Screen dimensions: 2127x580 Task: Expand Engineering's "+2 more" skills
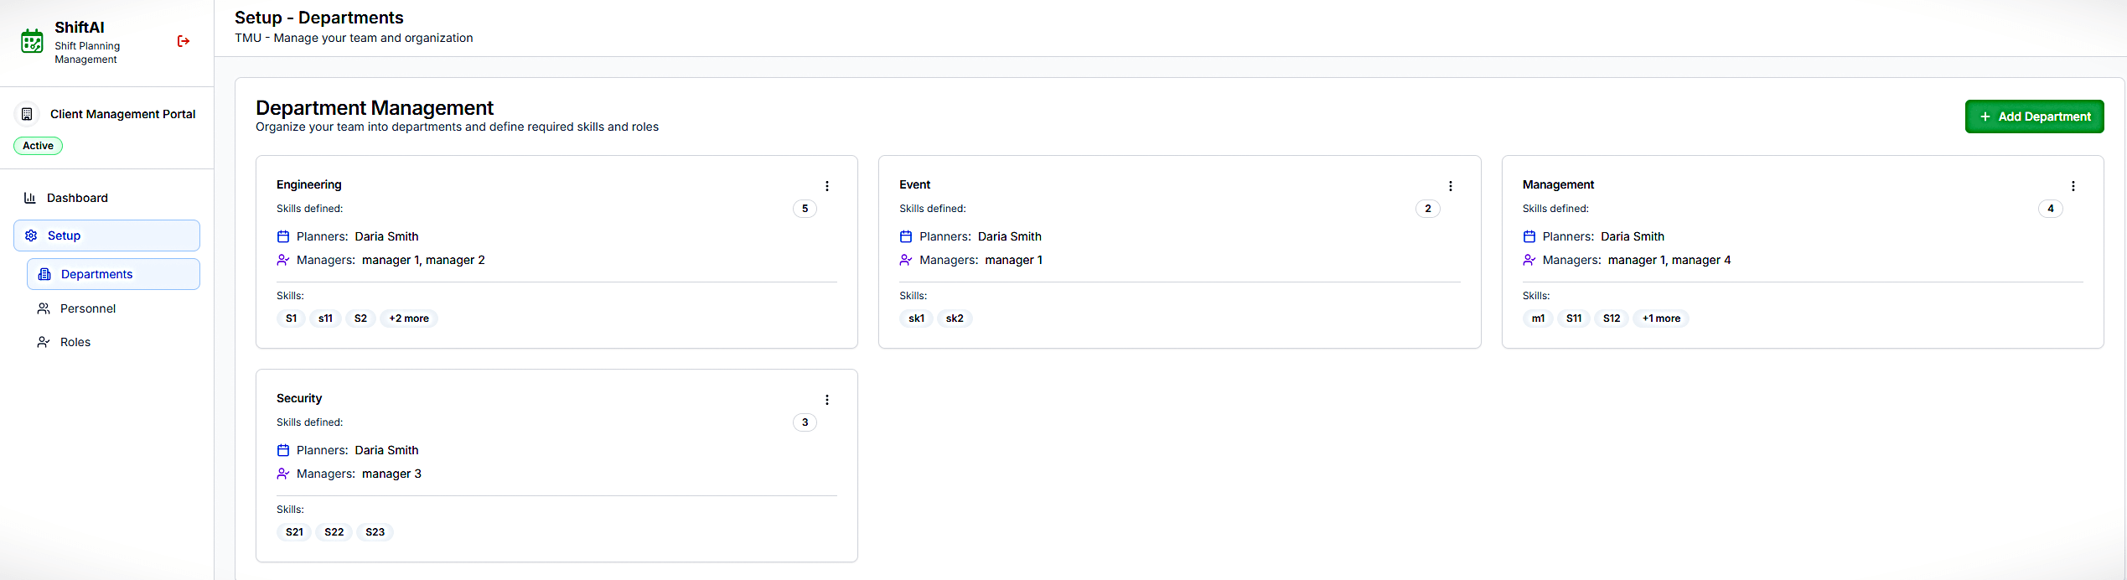pos(409,318)
